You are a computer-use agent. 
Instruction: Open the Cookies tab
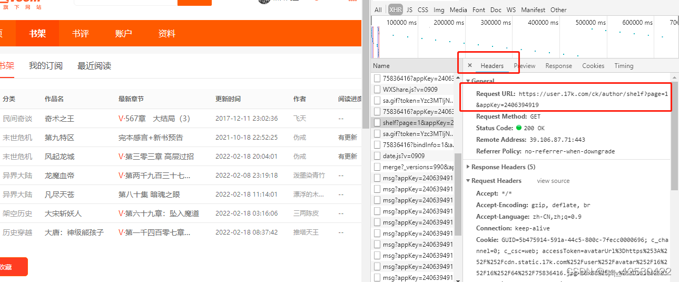(x=593, y=66)
